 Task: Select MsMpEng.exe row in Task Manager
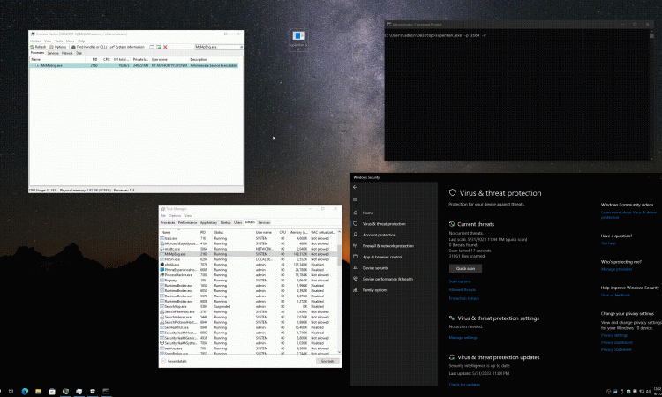[x=248, y=254]
